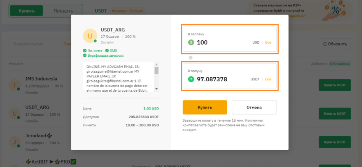This screenshot has width=362, height=167.
Task: Click the Я заплачу amount field
Action: pyautogui.click(x=229, y=39)
